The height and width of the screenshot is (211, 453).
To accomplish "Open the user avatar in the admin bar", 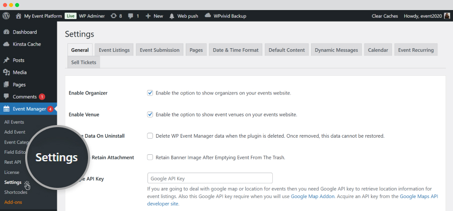I will click(447, 16).
